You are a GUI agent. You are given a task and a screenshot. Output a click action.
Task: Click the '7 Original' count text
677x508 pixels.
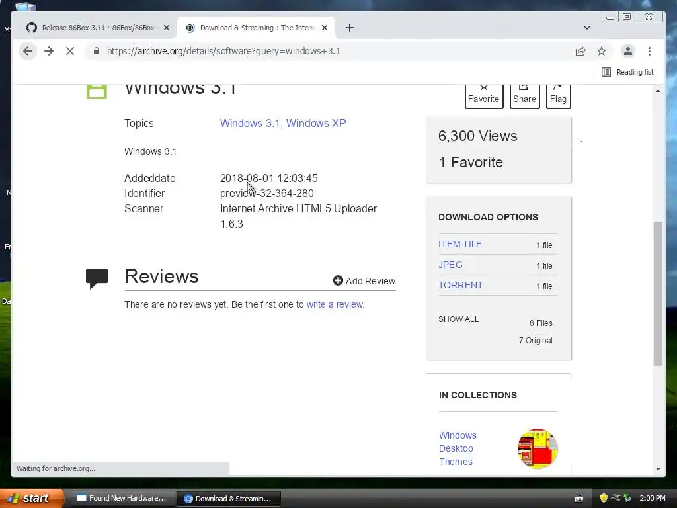536,341
